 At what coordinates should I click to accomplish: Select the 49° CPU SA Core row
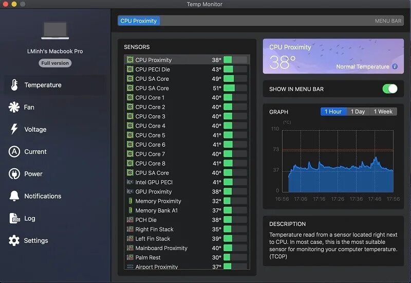coord(187,79)
